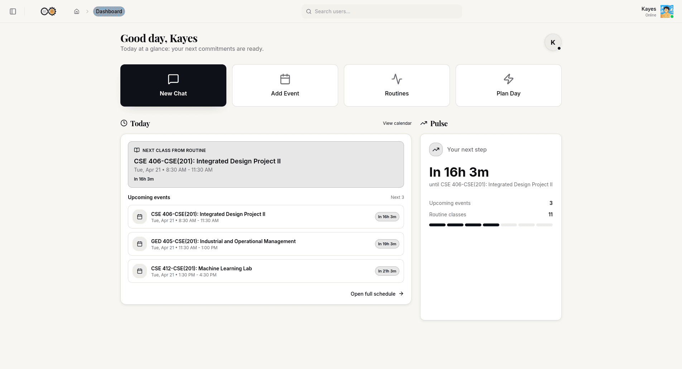The width and height of the screenshot is (682, 369).
Task: Open the Plan Day card
Action: tap(509, 85)
